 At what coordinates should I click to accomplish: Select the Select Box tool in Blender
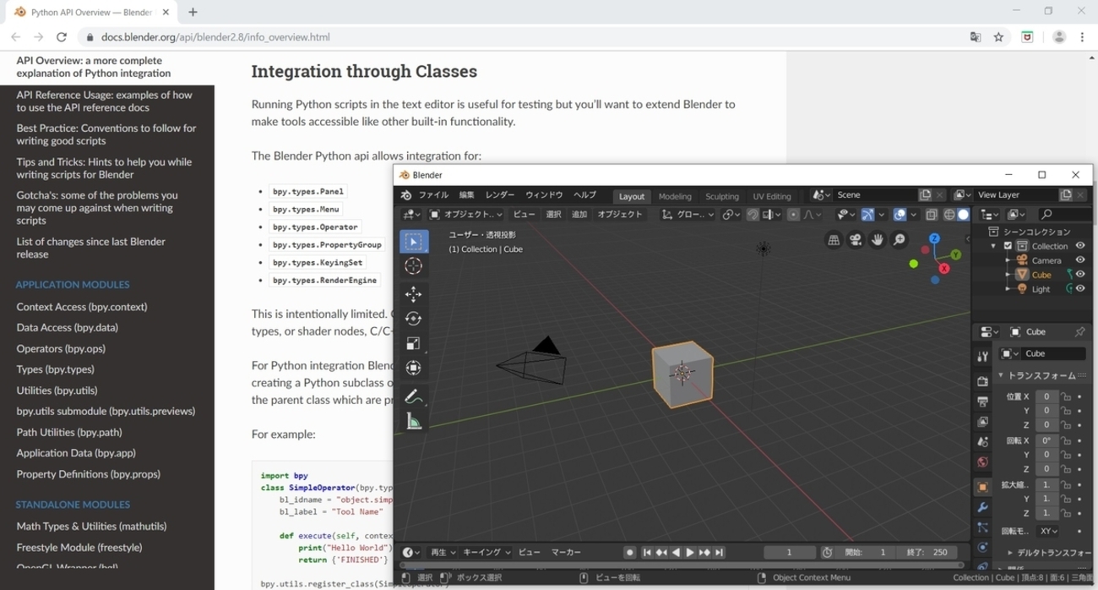[414, 242]
